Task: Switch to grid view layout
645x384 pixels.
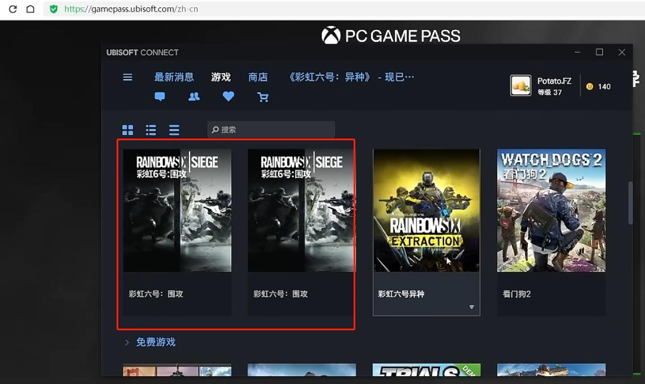Action: 127,130
